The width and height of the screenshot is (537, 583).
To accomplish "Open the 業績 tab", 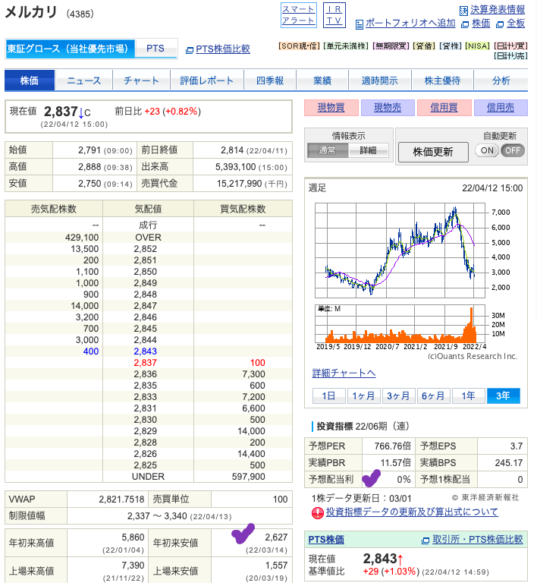I will pos(322,80).
